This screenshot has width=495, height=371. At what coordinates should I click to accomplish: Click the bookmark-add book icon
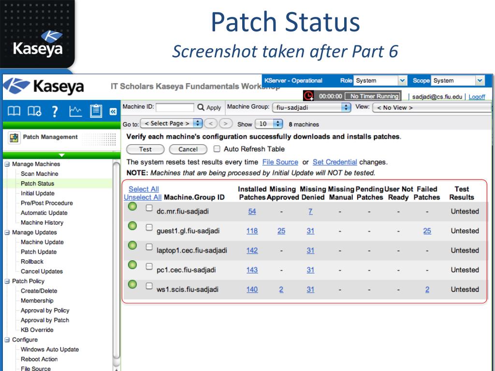point(34,111)
